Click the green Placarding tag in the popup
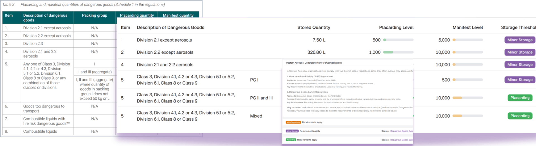 tap(291, 140)
